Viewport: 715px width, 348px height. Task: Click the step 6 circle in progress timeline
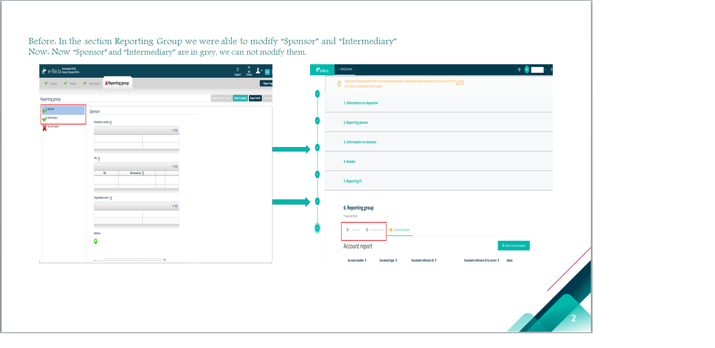317,228
